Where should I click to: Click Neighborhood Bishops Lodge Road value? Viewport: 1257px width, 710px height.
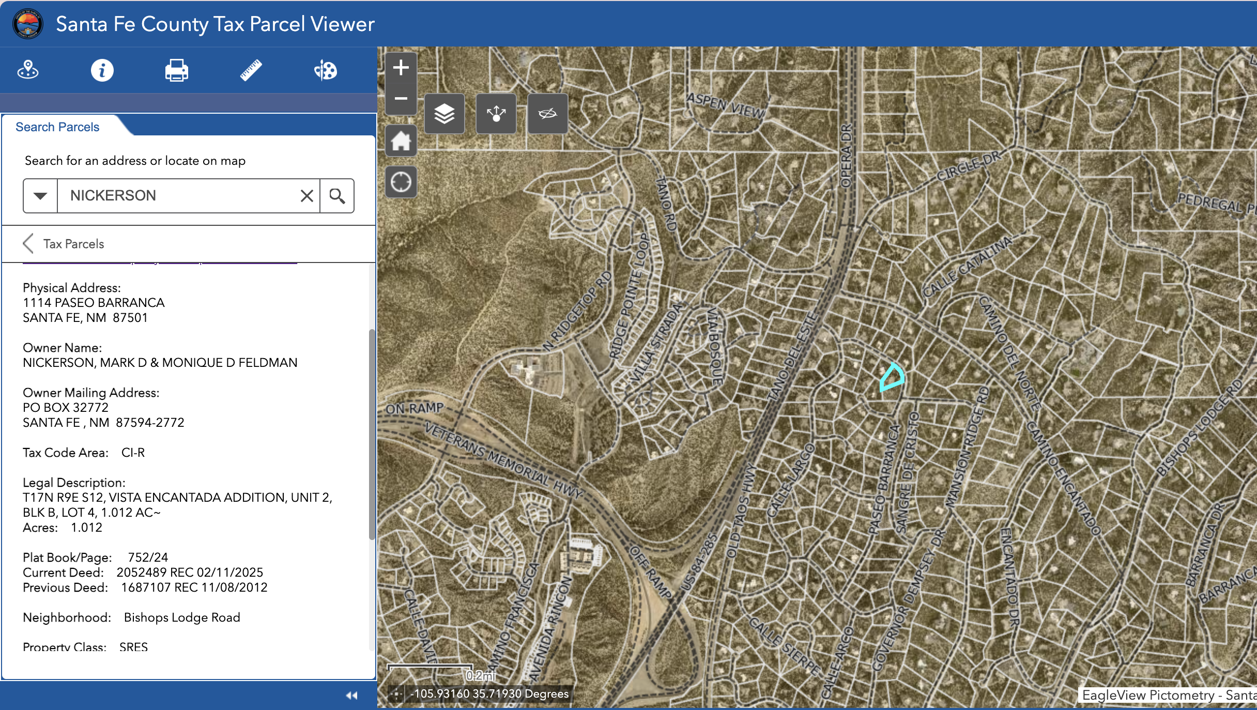[182, 618]
